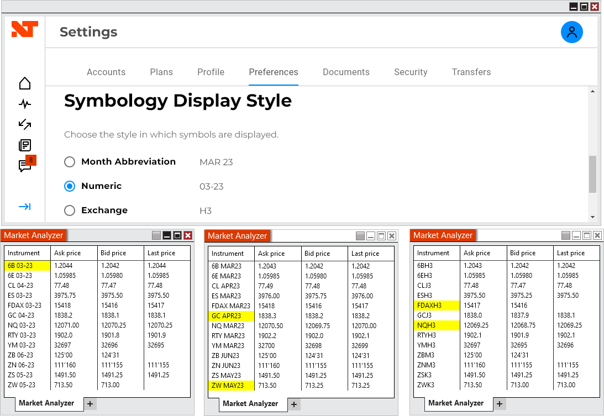The width and height of the screenshot is (604, 416).
Task: Add new tab in left Market Analyzer
Action: [90, 404]
